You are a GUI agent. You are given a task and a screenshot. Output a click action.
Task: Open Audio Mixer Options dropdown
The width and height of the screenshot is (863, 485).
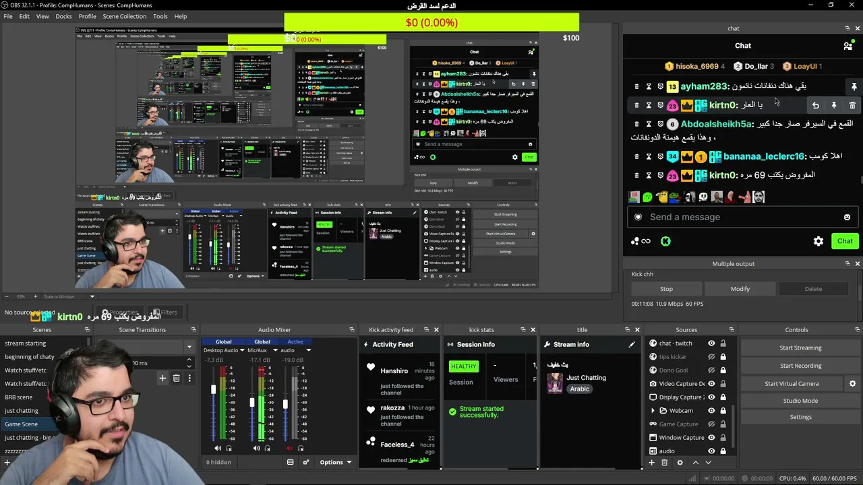tap(336, 463)
